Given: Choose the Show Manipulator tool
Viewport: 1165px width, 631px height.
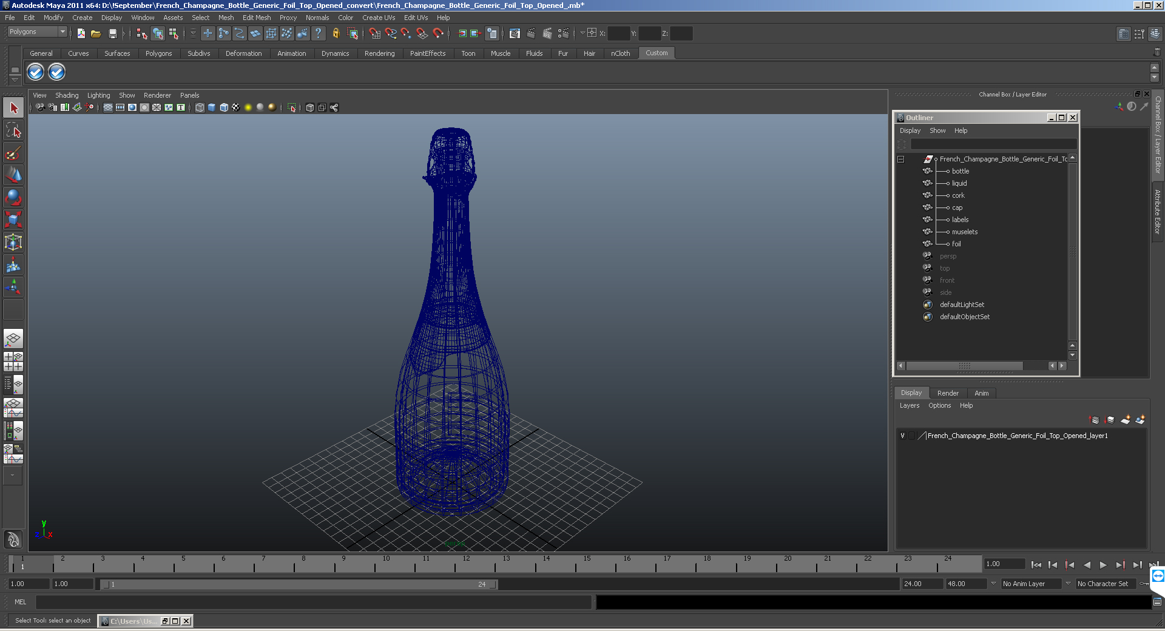Looking at the screenshot, I should [13, 287].
